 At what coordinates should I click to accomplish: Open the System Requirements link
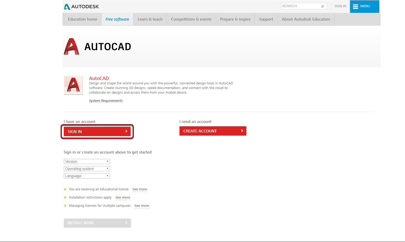click(106, 101)
